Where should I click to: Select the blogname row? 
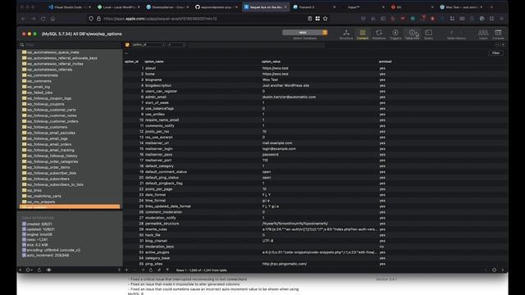coord(315,79)
